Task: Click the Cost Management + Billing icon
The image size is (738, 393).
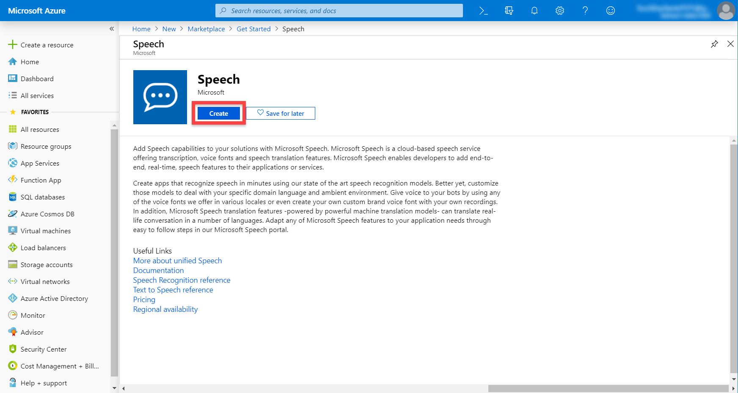Action: (13, 366)
